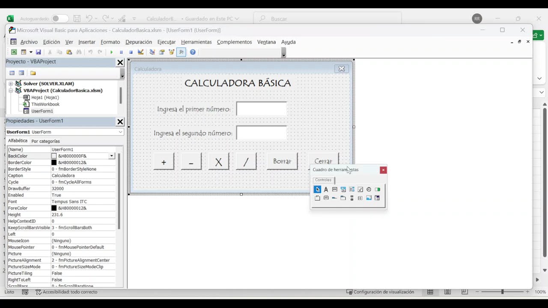The image size is (548, 308).
Task: Open Project Explorer from the toolbar icon
Action: 152,52
